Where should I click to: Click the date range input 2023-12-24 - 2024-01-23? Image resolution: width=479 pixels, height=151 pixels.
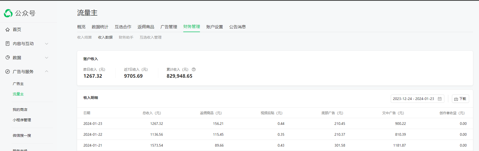(x=413, y=99)
